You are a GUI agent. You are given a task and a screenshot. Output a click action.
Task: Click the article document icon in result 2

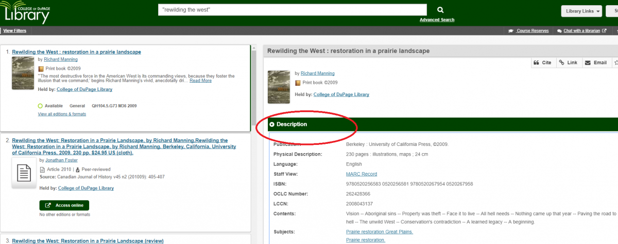coord(24,174)
